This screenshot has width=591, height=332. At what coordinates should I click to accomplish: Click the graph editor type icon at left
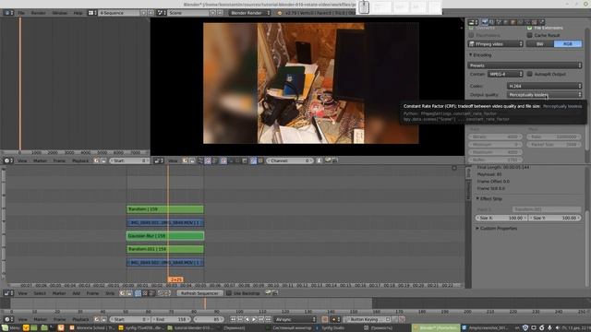click(8, 160)
